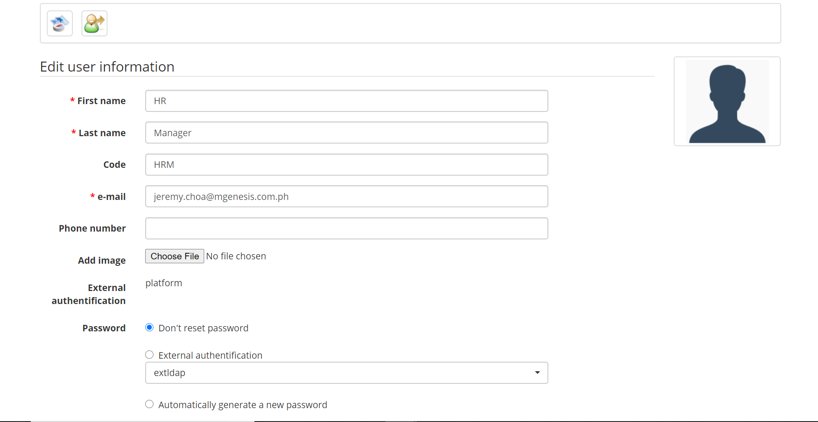Focus the First name field containing HR
Viewport: 818px width, 422px height.
[x=346, y=101]
